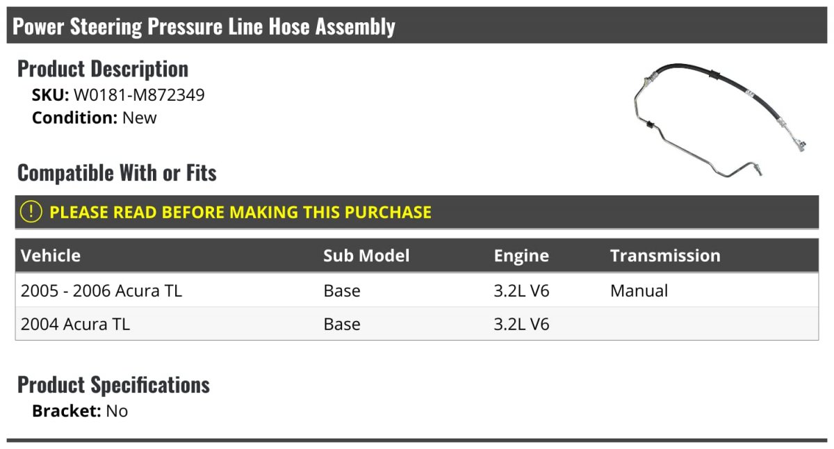Click the 'Compatible With or Fits' heading

coord(117,172)
